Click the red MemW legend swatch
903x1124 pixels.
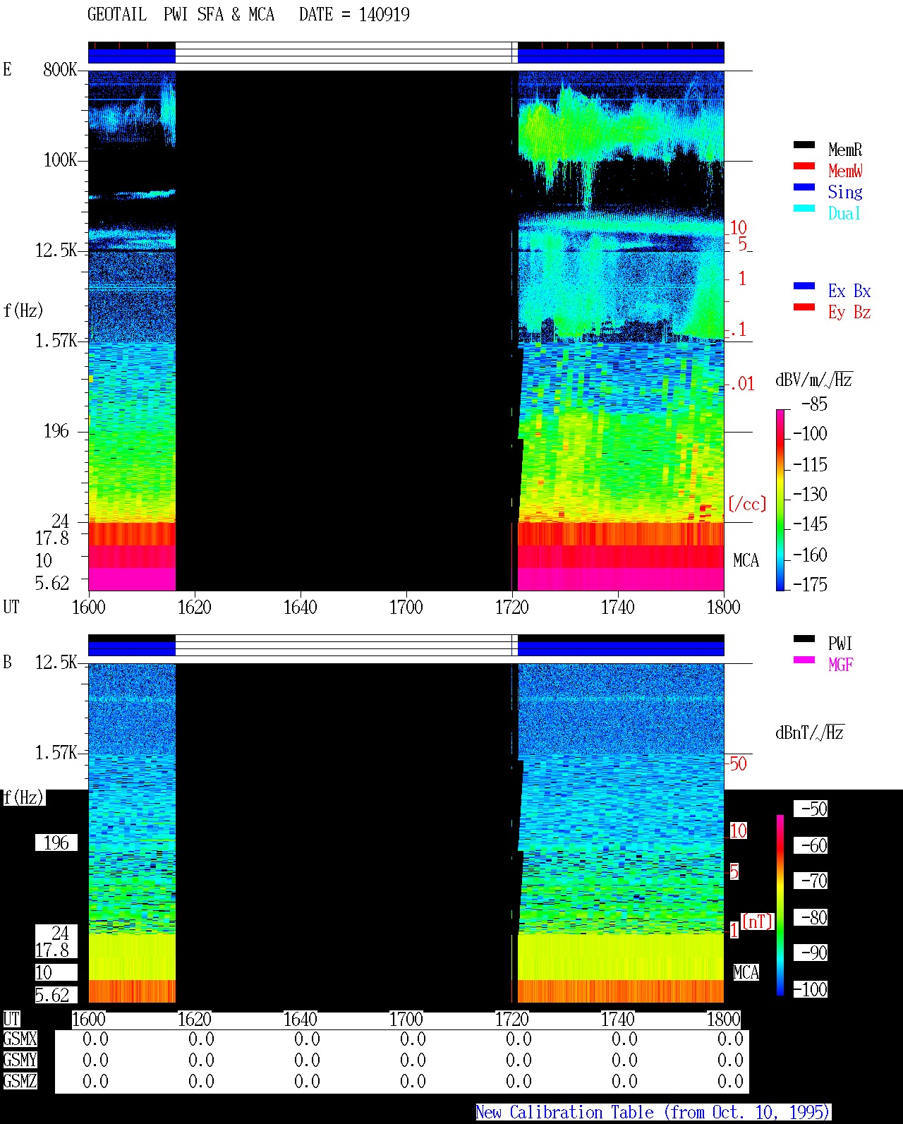click(x=804, y=166)
